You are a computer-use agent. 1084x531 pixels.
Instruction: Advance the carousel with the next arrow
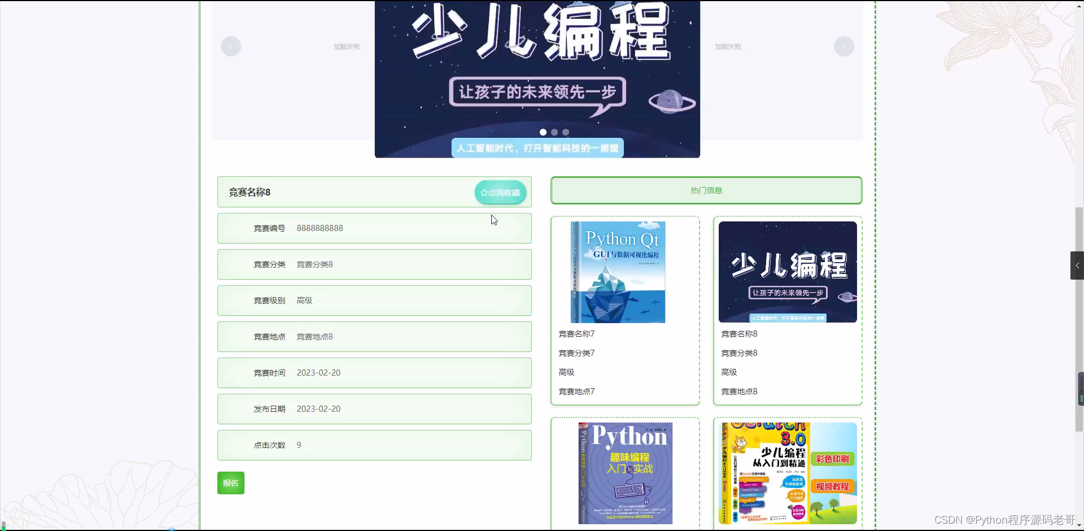pos(844,46)
